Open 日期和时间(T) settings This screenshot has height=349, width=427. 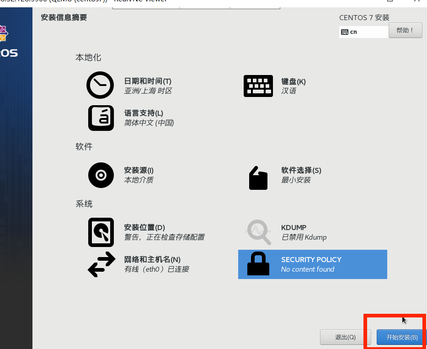click(148, 81)
